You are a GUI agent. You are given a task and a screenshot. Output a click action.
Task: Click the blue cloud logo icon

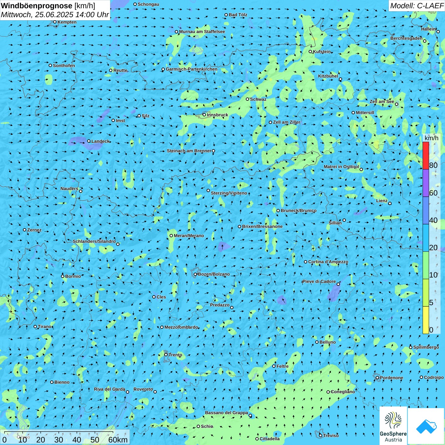pos(426,426)
